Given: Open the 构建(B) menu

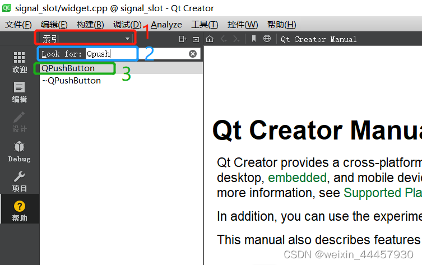Looking at the screenshot, I should (x=90, y=25).
